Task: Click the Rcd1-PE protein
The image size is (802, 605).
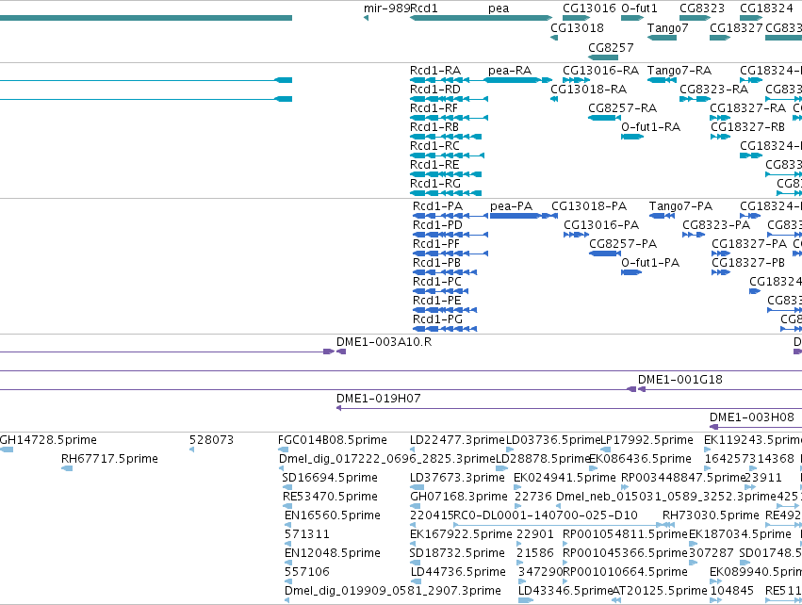Action: pos(445,310)
